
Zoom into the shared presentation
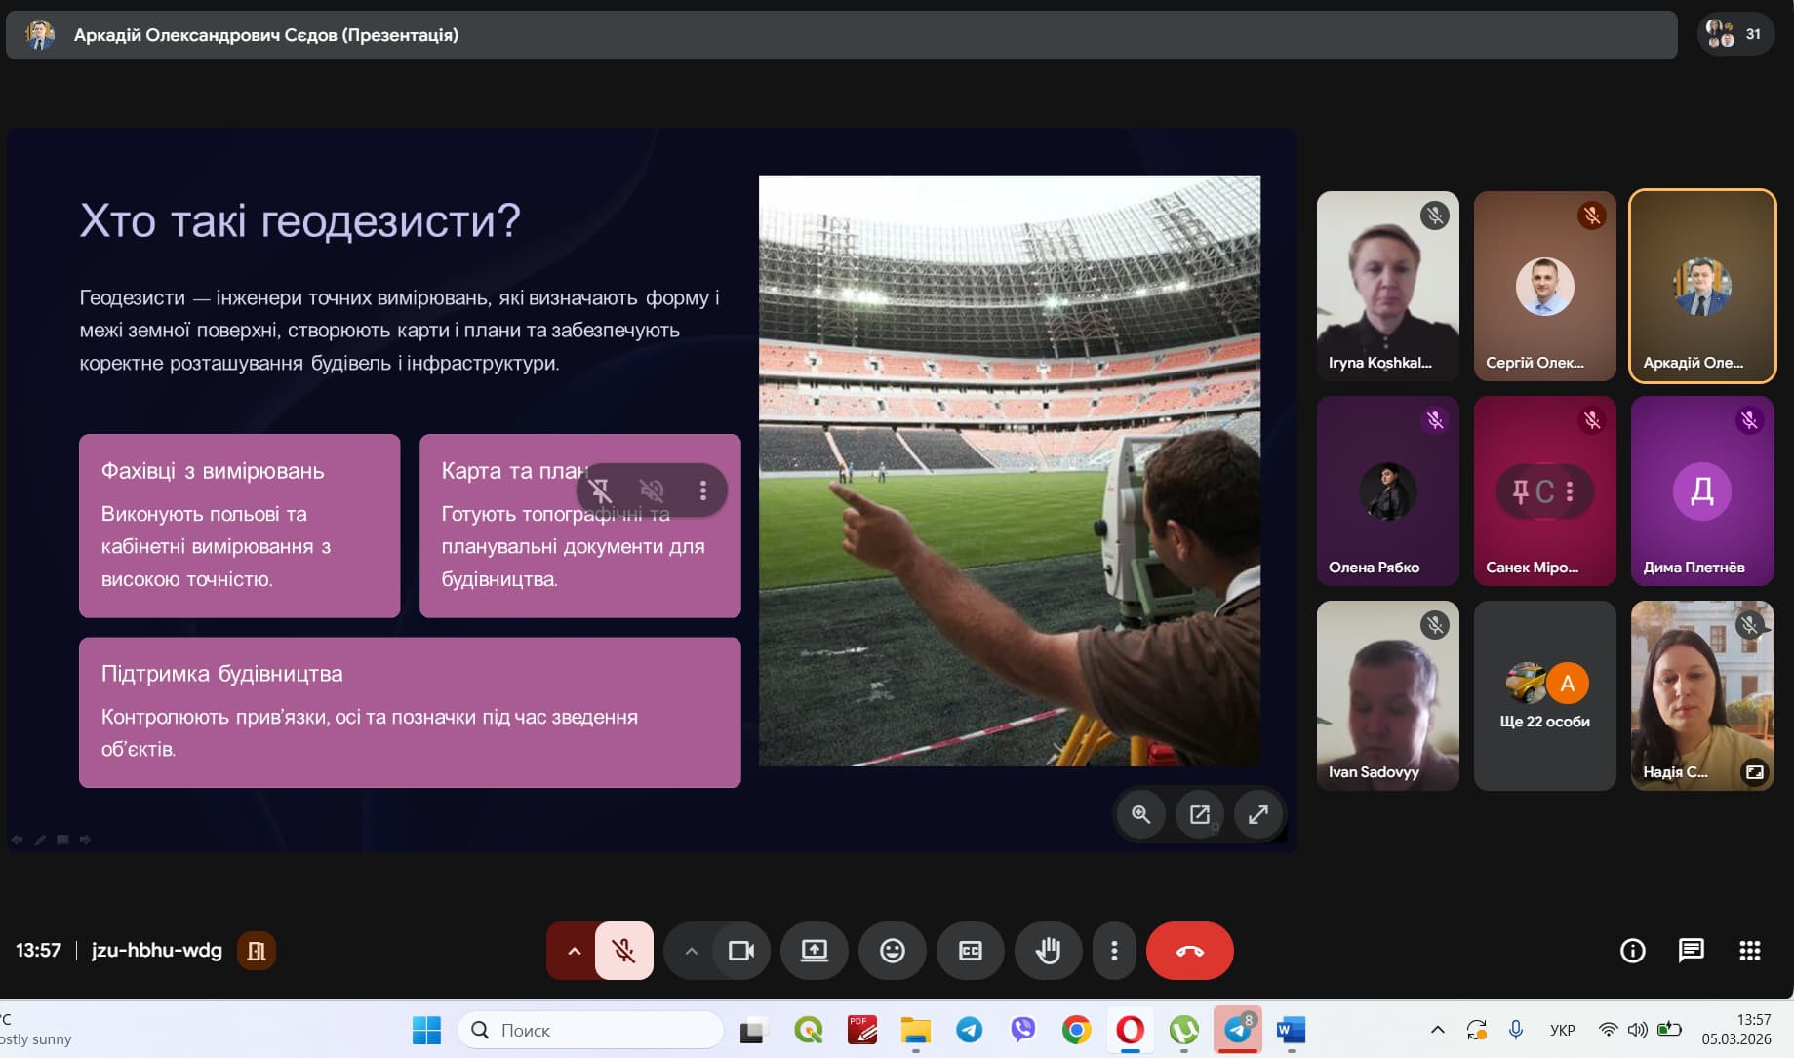pos(1140,814)
